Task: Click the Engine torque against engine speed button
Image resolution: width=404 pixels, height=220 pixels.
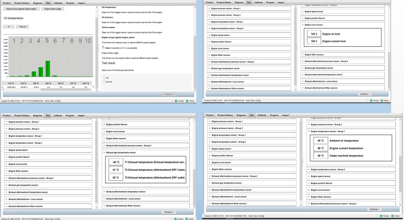Action: tap(21, 9)
